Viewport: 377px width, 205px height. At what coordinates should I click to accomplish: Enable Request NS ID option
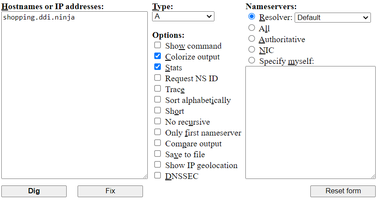(x=157, y=78)
